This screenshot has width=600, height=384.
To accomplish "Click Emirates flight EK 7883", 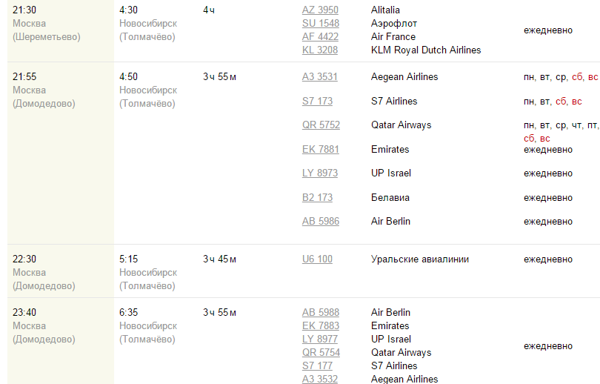I will pos(320,326).
